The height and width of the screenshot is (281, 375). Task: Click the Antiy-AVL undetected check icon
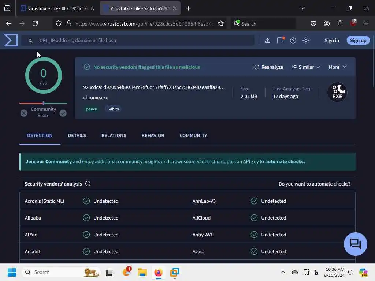click(254, 235)
